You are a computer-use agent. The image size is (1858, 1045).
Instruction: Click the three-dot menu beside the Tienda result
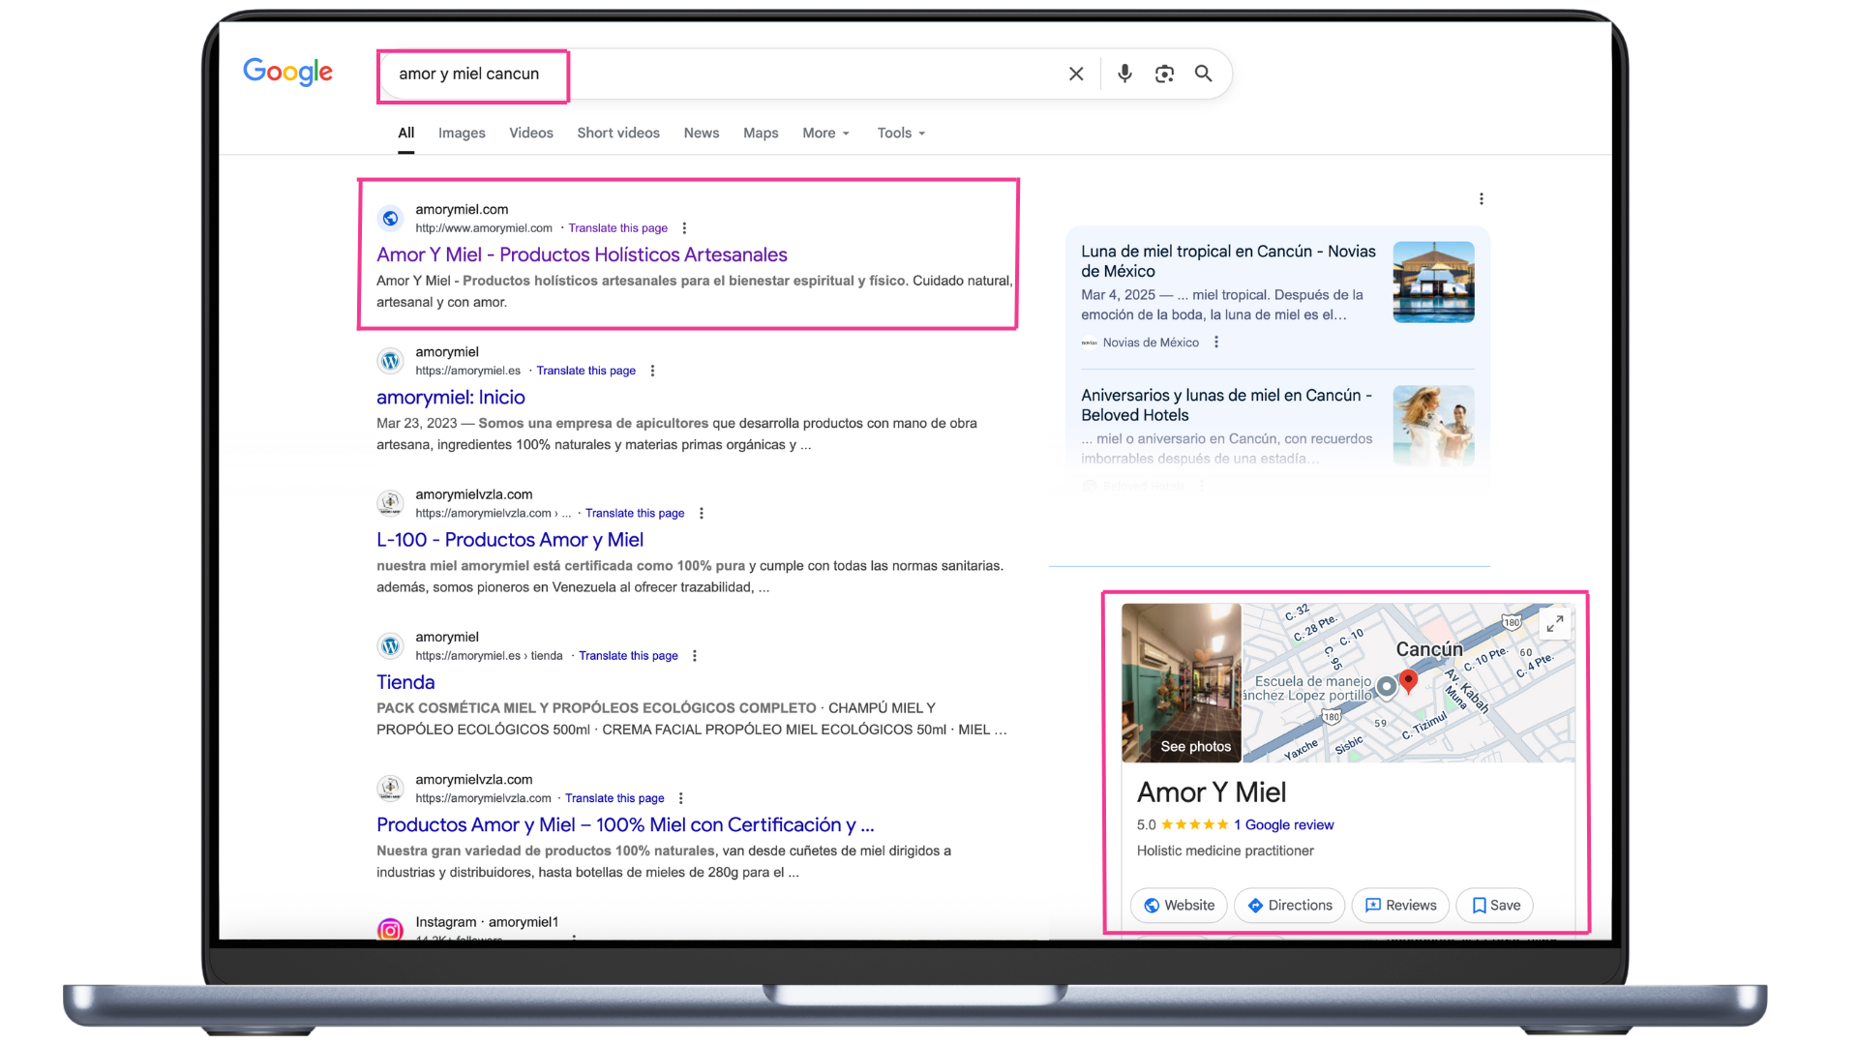(x=694, y=655)
